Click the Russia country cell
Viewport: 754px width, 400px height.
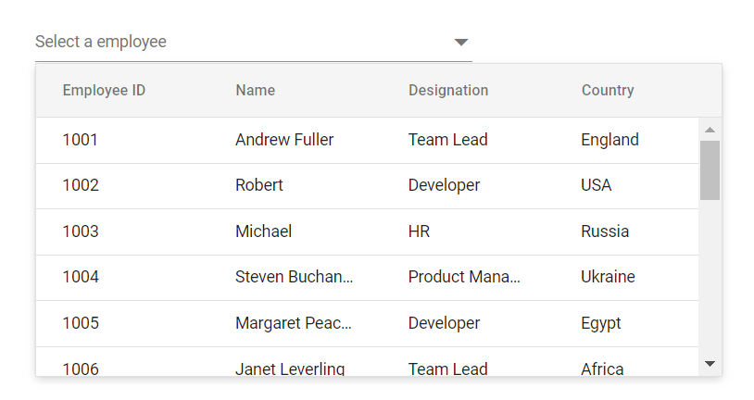click(605, 231)
